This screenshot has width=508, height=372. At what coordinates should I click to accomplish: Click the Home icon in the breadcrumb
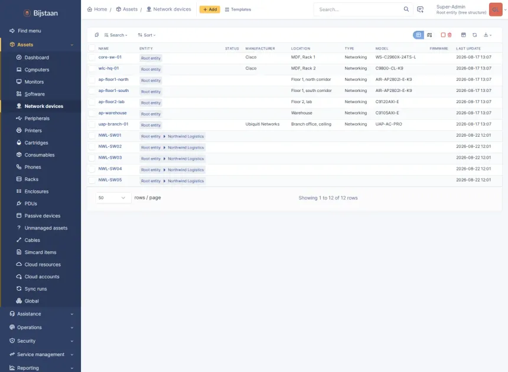(x=90, y=9)
